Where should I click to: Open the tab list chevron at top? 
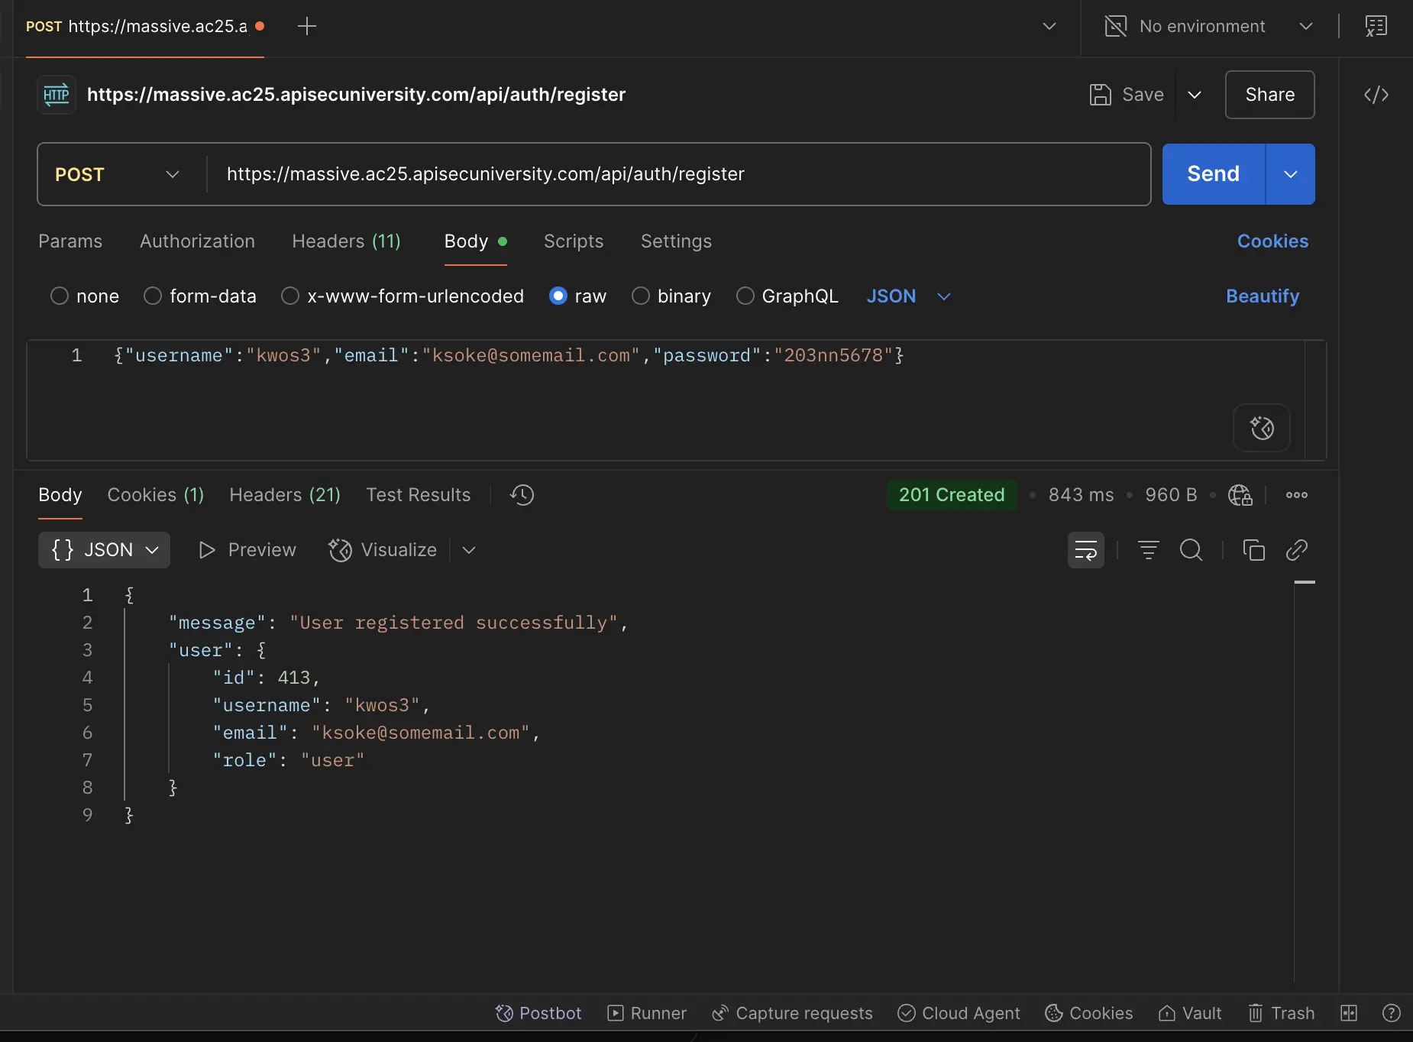point(1049,26)
